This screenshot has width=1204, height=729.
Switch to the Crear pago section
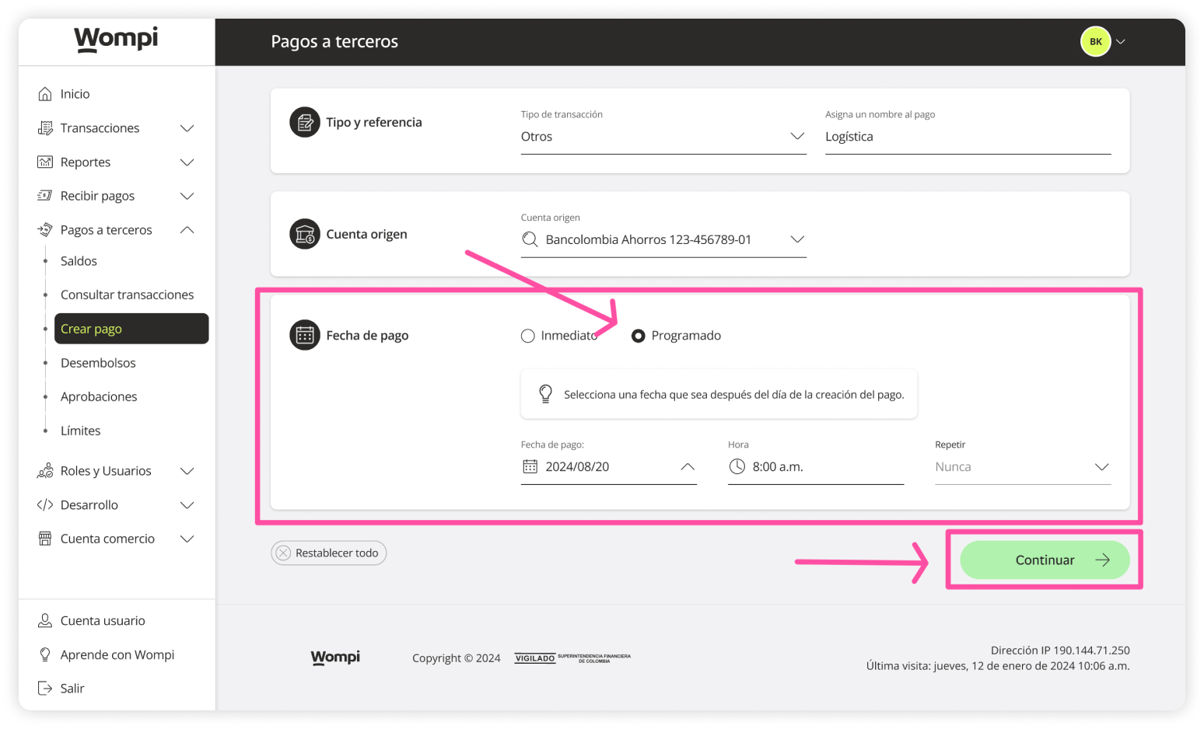point(91,328)
